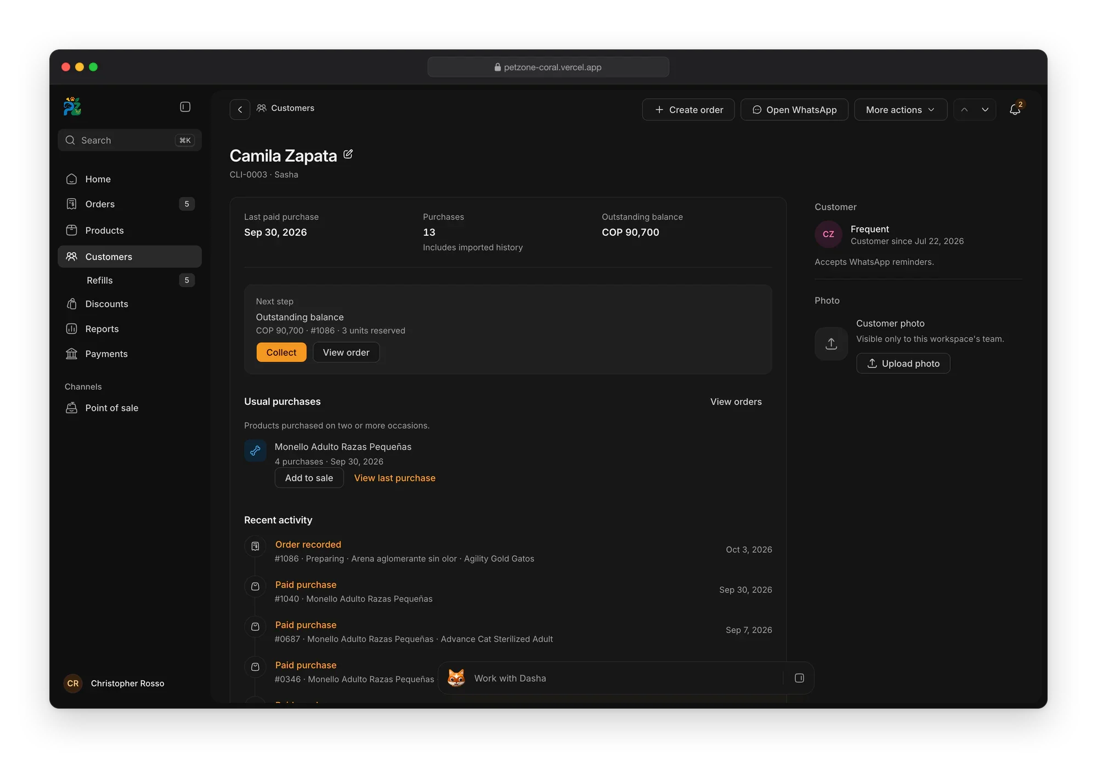Click the Monello product bone icon
The height and width of the screenshot is (758, 1097).
pos(255,451)
